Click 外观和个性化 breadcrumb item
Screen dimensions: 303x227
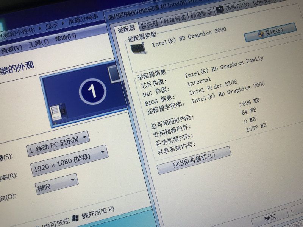(17, 34)
